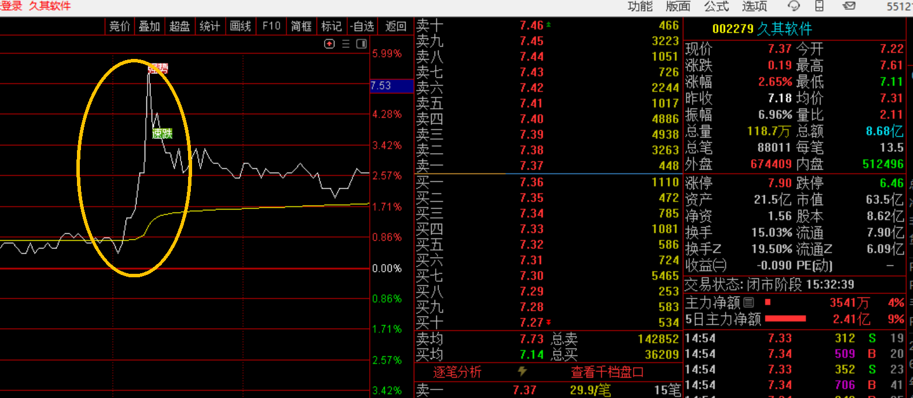The width and height of the screenshot is (913, 398).
Task: Click the 简框 toolbar button
Action: (x=301, y=26)
